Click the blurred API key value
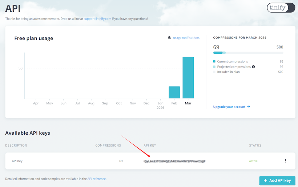This screenshot has height=187, width=298. (174, 161)
